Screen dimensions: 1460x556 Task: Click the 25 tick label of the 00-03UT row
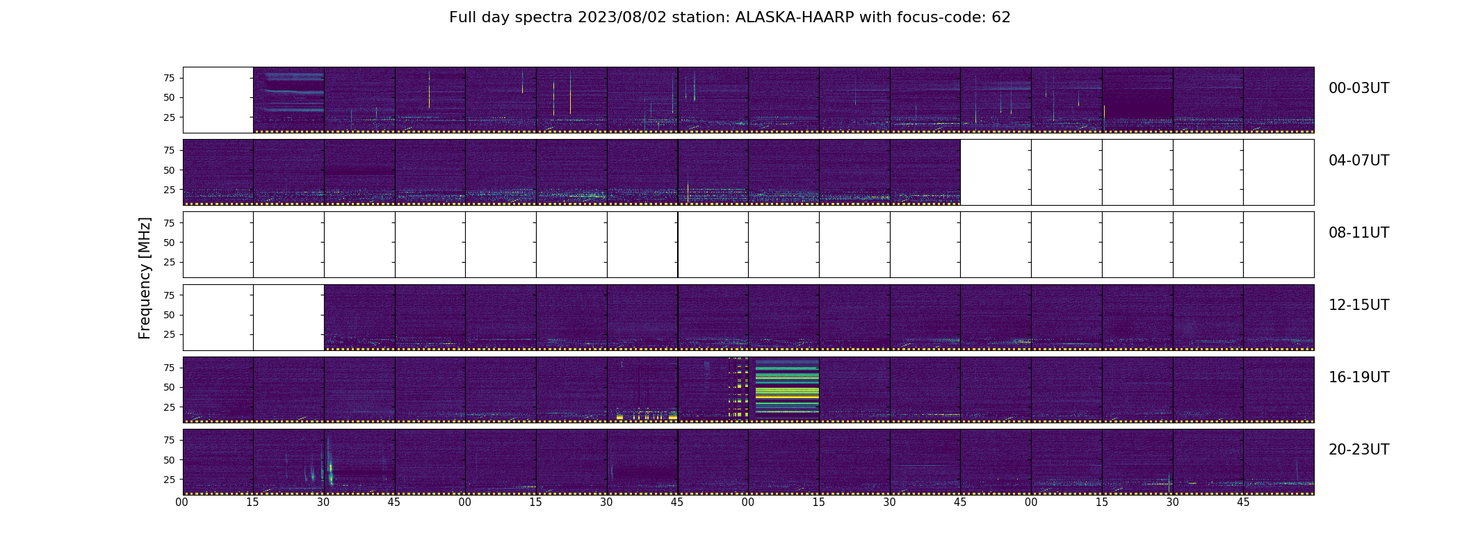click(169, 117)
